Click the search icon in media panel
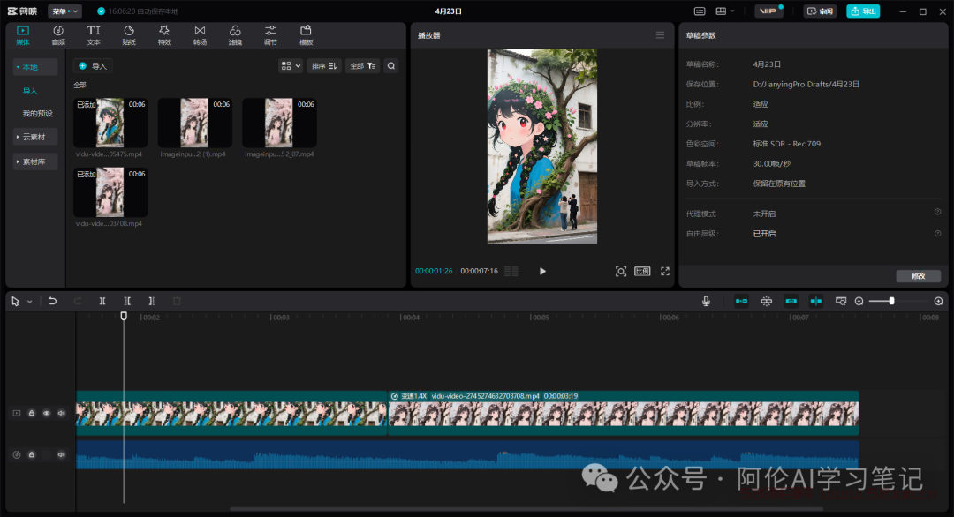 click(390, 65)
